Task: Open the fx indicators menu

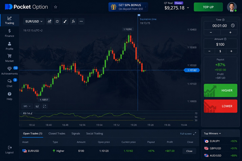Action: click(x=73, y=21)
